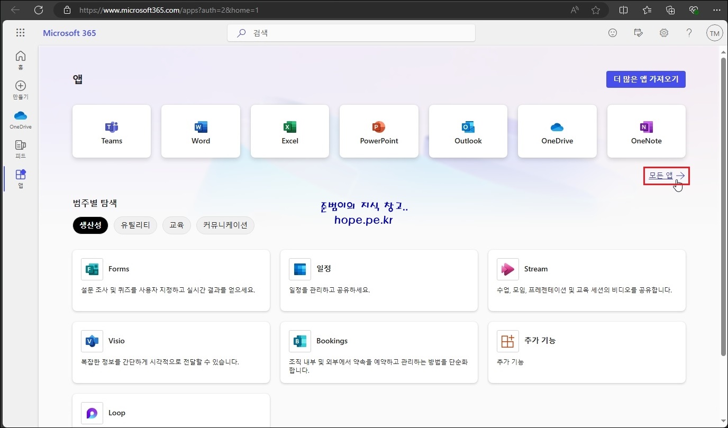The width and height of the screenshot is (728, 428).
Task: Launch the PowerPoint app tile
Action: [379, 131]
